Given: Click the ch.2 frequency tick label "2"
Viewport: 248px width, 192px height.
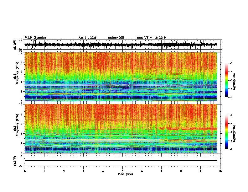Looking at the screenshot, I should coord(22,143).
